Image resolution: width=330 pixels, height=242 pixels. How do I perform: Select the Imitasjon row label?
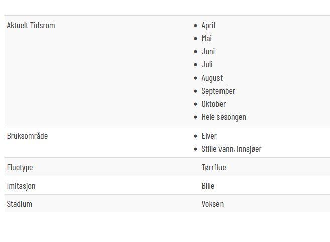click(21, 186)
